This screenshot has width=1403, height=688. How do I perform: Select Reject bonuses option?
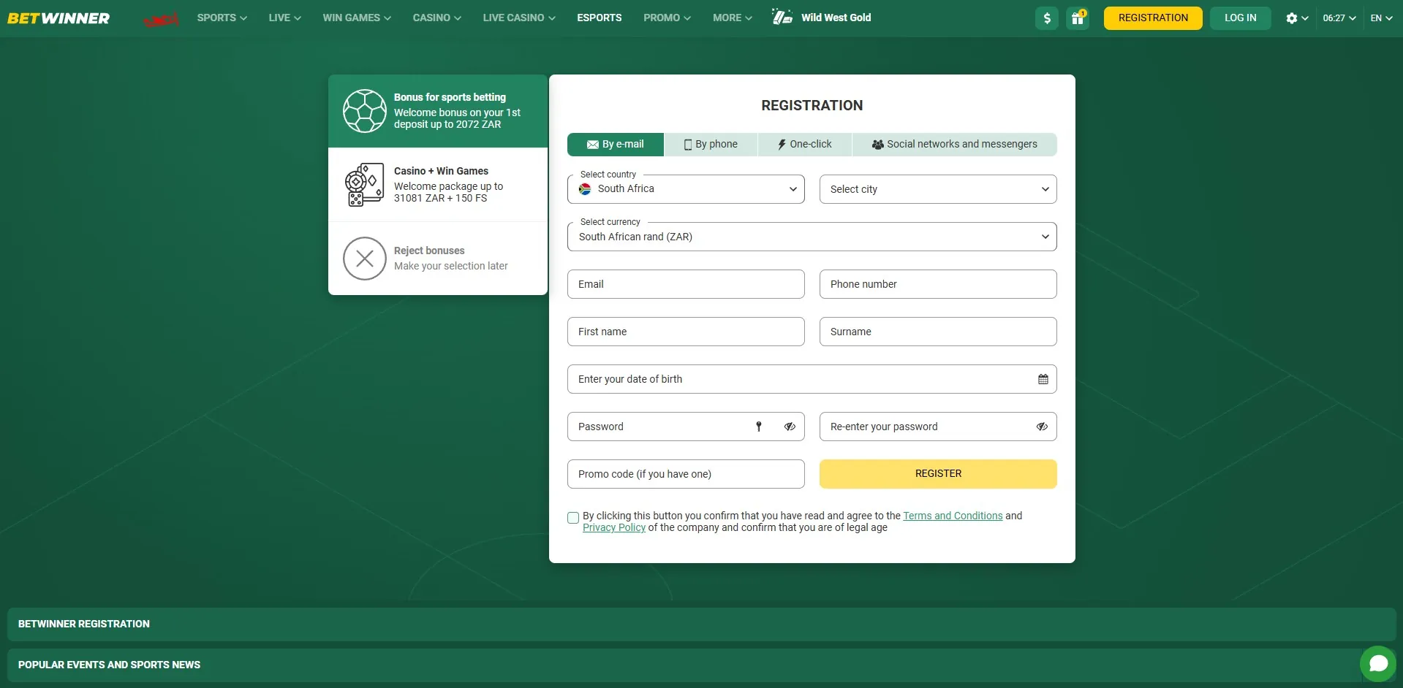coord(437,258)
